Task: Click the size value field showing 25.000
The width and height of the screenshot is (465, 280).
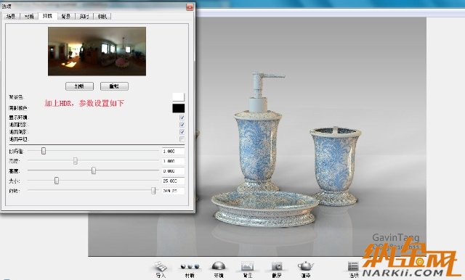Action: click(x=173, y=181)
